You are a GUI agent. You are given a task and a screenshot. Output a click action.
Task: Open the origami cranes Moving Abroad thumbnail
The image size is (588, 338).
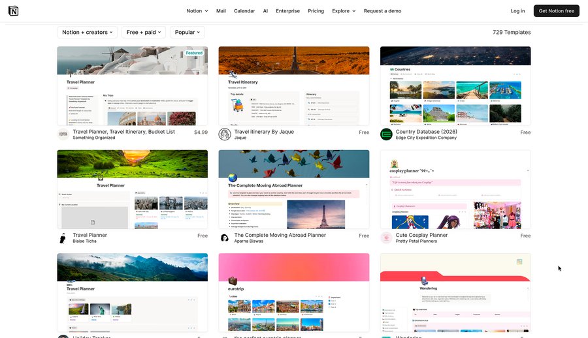coord(294,189)
